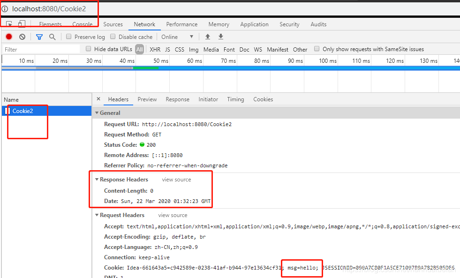The height and width of the screenshot is (278, 460).
Task: Open the Console panel tab
Action: pos(83,24)
